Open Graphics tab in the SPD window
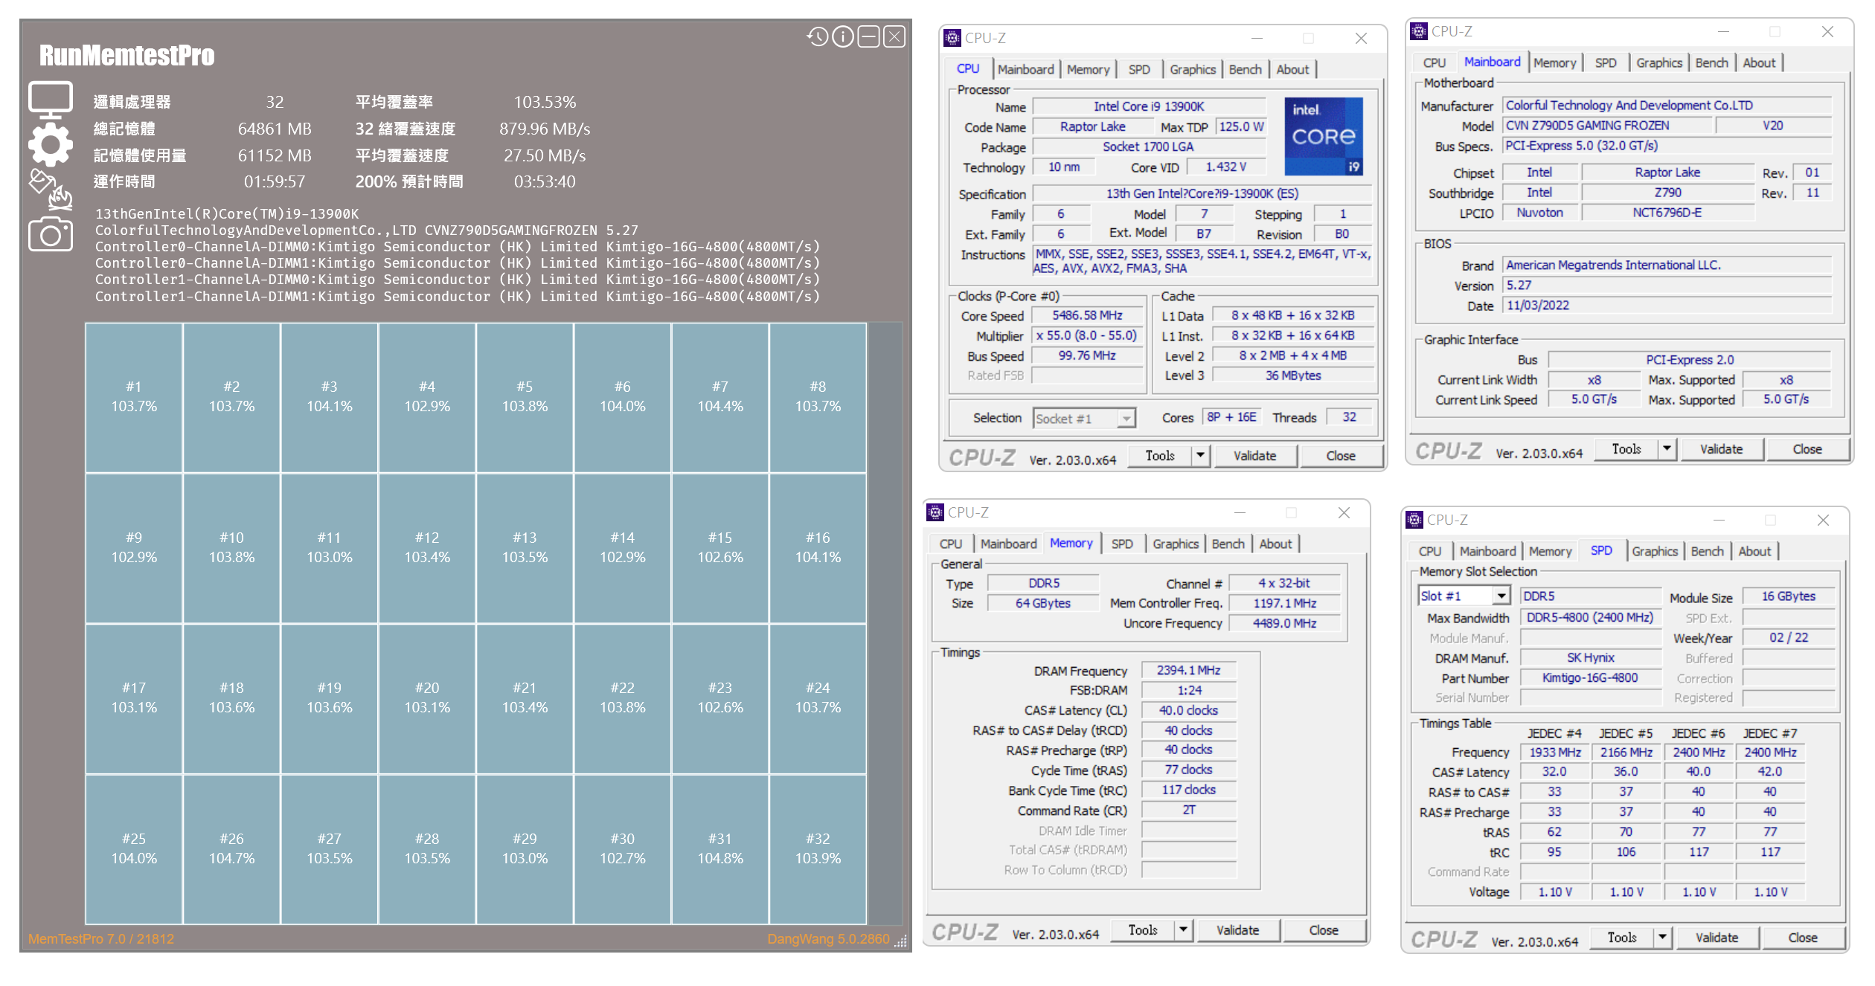This screenshot has height=986, width=1875. (1654, 552)
